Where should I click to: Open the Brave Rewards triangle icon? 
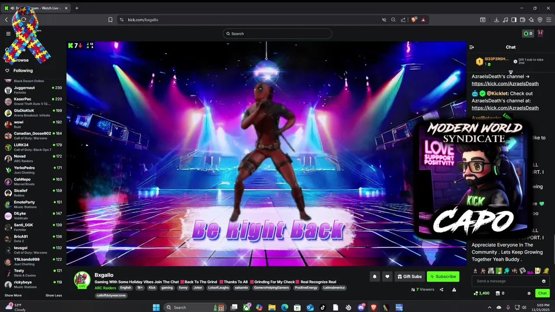point(423,19)
